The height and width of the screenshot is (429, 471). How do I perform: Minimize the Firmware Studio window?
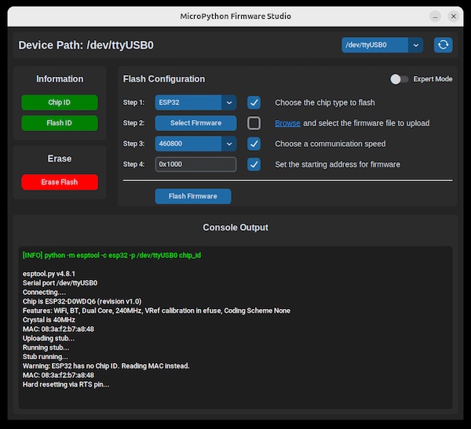coord(435,16)
